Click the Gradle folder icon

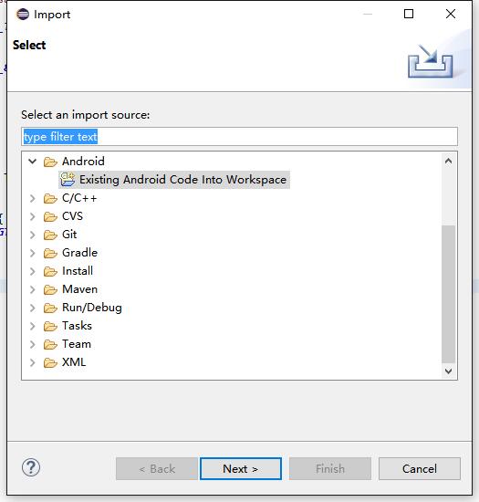point(50,253)
